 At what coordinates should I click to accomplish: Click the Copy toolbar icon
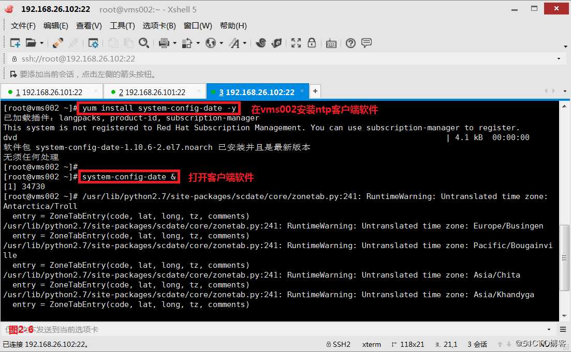113,43
